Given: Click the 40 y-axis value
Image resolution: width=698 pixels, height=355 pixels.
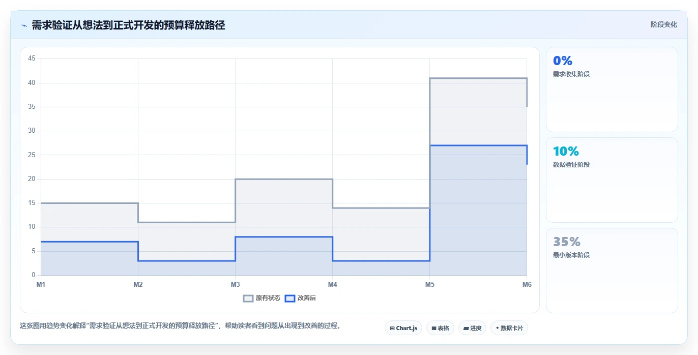Looking at the screenshot, I should tap(32, 82).
